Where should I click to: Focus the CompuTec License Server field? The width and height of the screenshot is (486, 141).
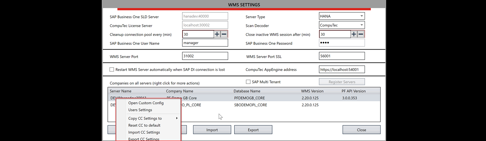tap(205, 25)
